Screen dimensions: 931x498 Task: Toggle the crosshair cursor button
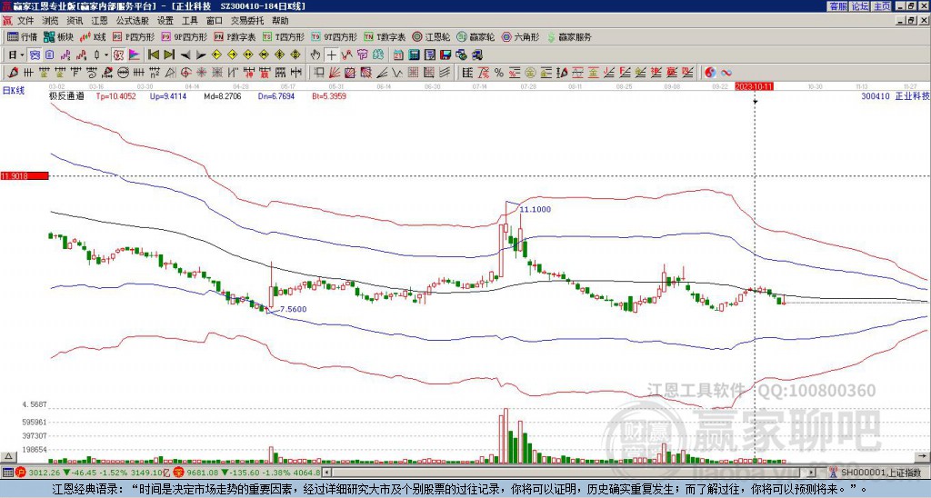tap(331, 55)
